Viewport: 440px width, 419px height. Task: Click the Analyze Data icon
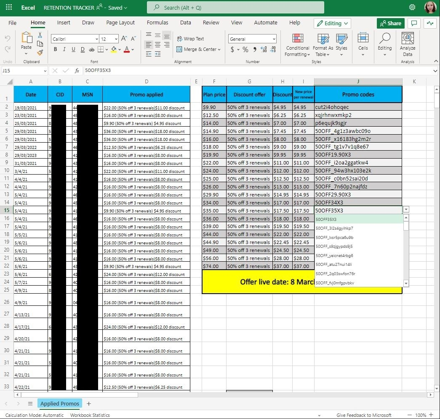pyautogui.click(x=408, y=38)
